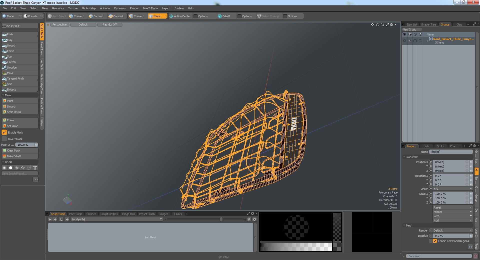Adjust the Dissolve 0.0 % slider
The image size is (480, 260).
point(452,236)
